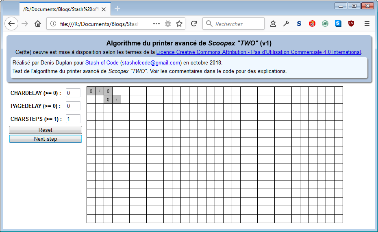The image size is (378, 232).
Task: Click the slash cell in first grid row
Action: (x=100, y=91)
